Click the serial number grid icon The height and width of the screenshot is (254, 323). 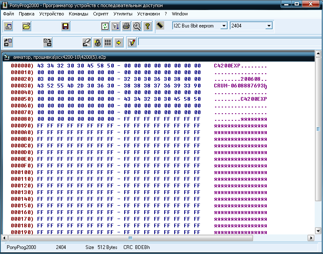pos(108,42)
